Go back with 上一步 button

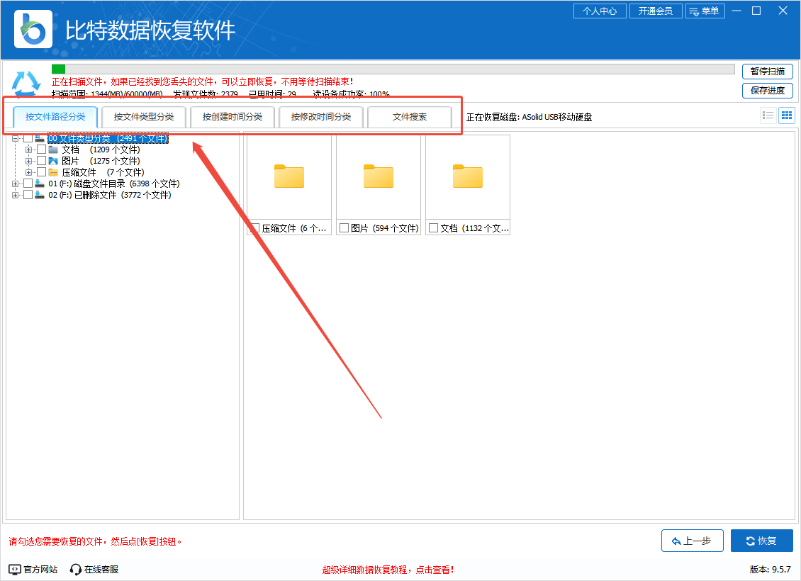coord(692,541)
